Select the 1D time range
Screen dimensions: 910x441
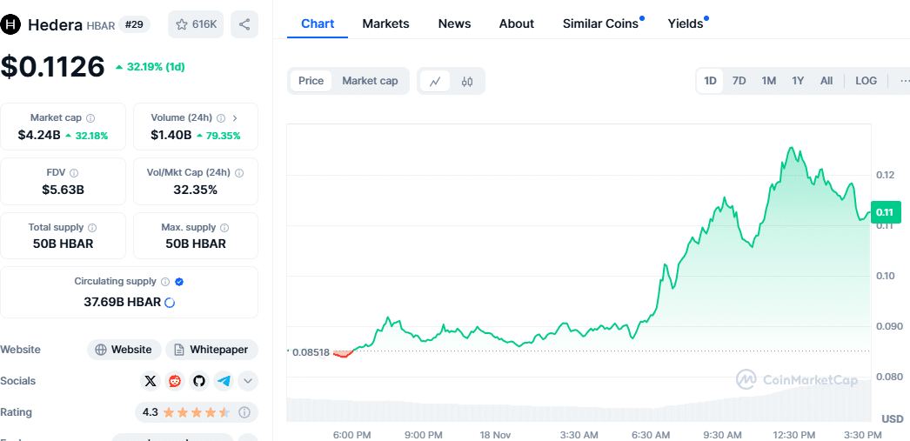tap(711, 81)
